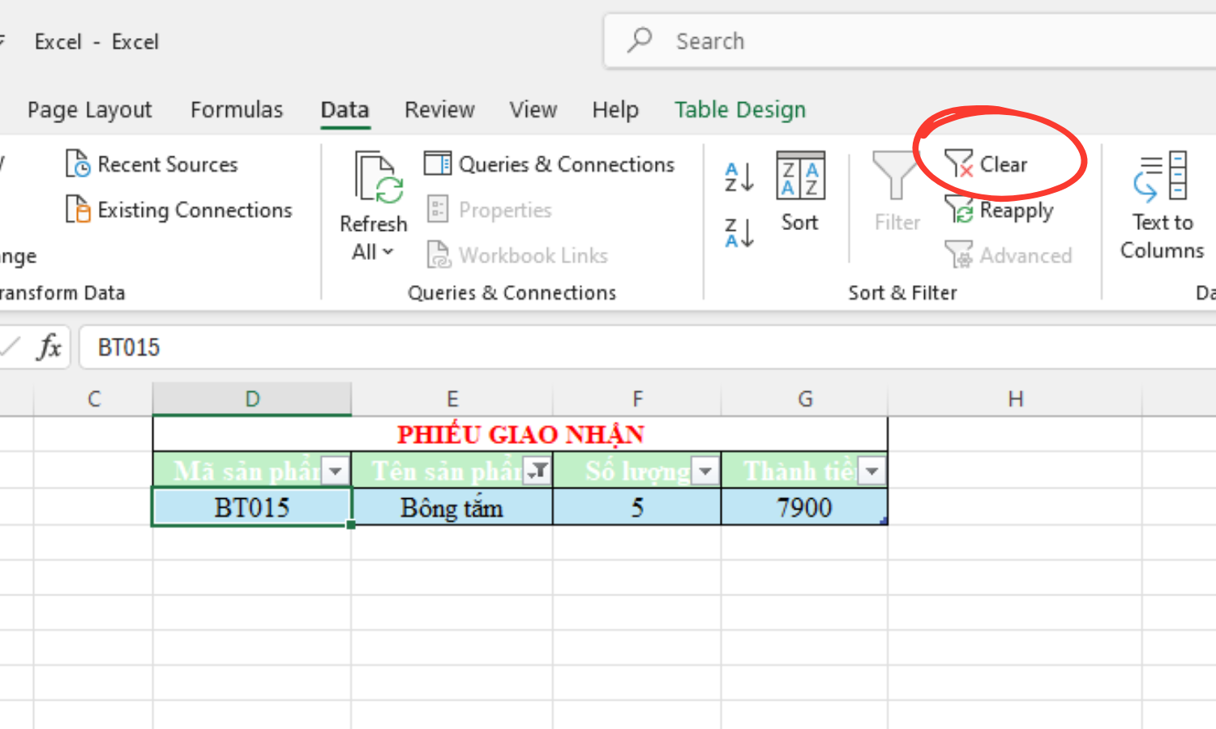
Task: Click the large Sort button
Action: click(x=799, y=194)
